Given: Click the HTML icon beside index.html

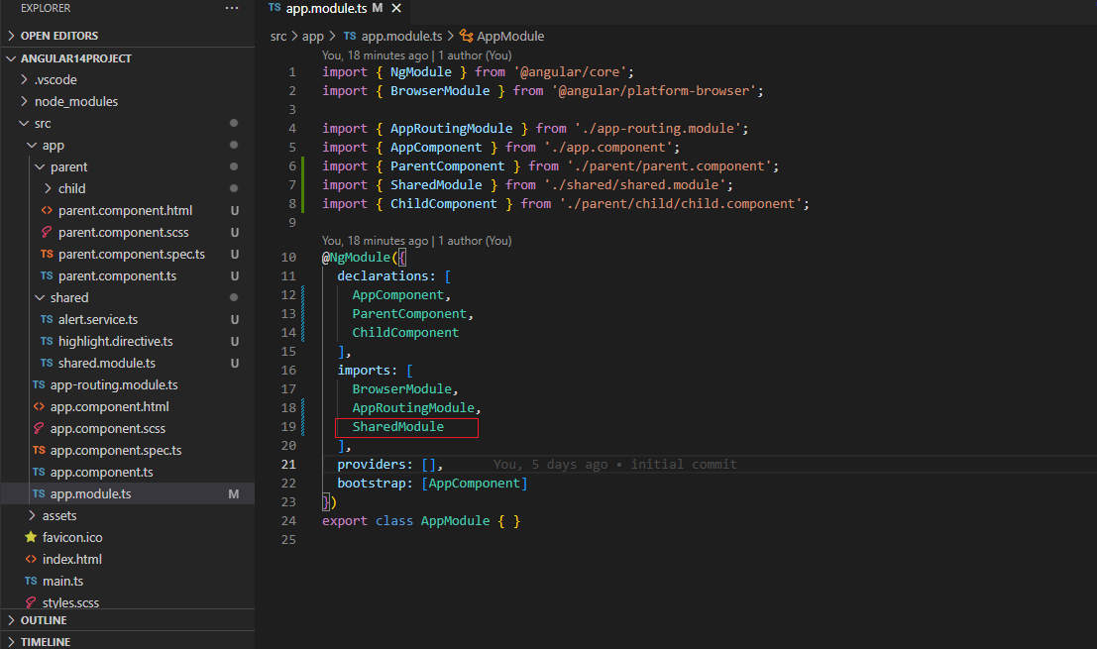Looking at the screenshot, I should (x=31, y=559).
